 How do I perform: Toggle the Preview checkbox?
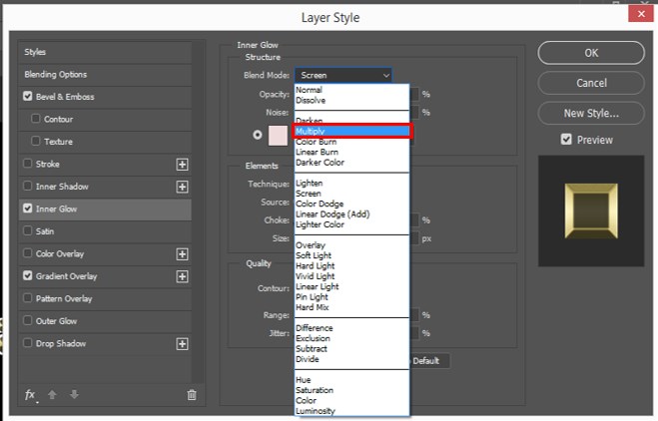566,140
